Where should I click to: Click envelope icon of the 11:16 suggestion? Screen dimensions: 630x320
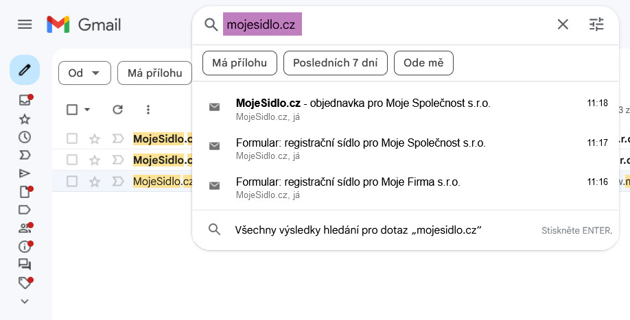(x=215, y=186)
